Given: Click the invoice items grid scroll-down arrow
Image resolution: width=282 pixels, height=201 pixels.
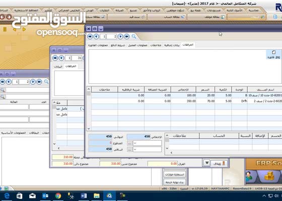Looking at the screenshot, I should point(89,129).
